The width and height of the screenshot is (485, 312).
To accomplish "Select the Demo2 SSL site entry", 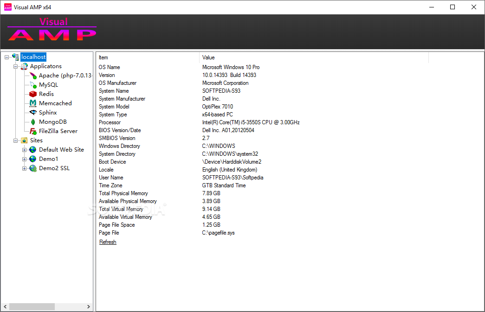I will coord(54,168).
